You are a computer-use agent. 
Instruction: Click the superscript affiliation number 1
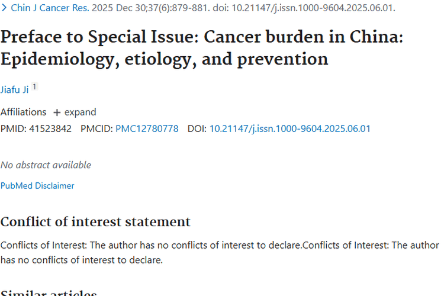pyautogui.click(x=34, y=87)
